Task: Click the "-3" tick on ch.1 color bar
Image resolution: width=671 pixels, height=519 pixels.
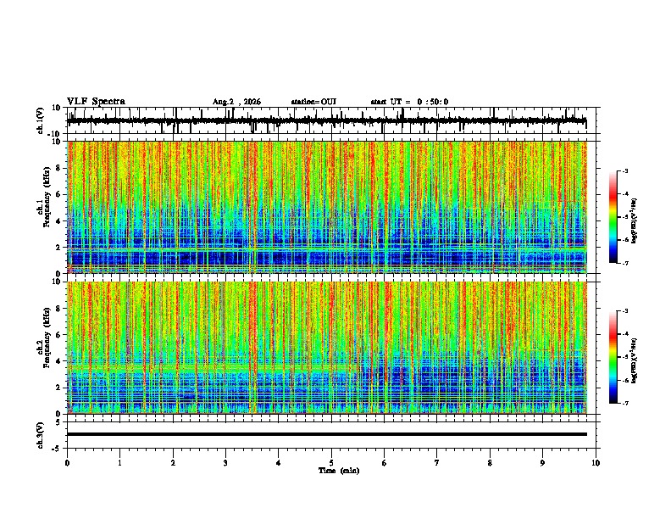Action: coord(625,171)
